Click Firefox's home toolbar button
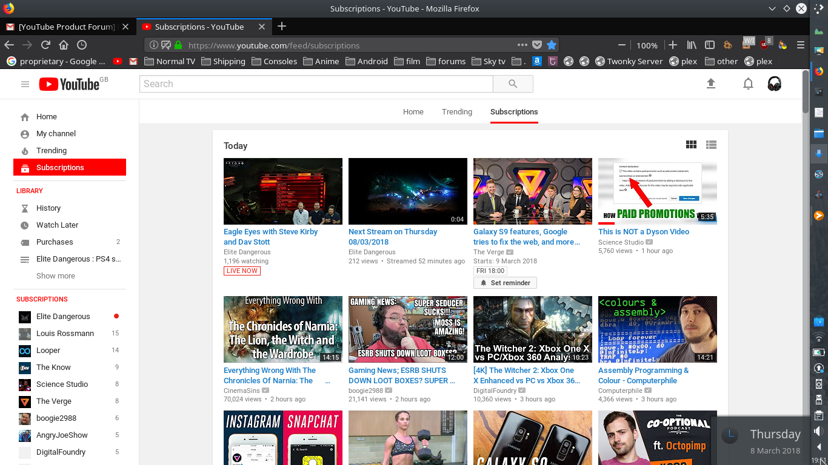Image resolution: width=828 pixels, height=465 pixels. [64, 45]
